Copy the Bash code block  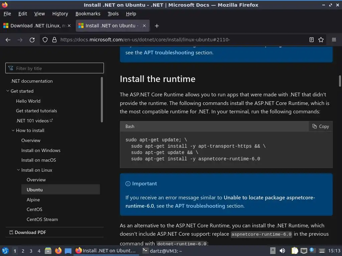(x=321, y=126)
